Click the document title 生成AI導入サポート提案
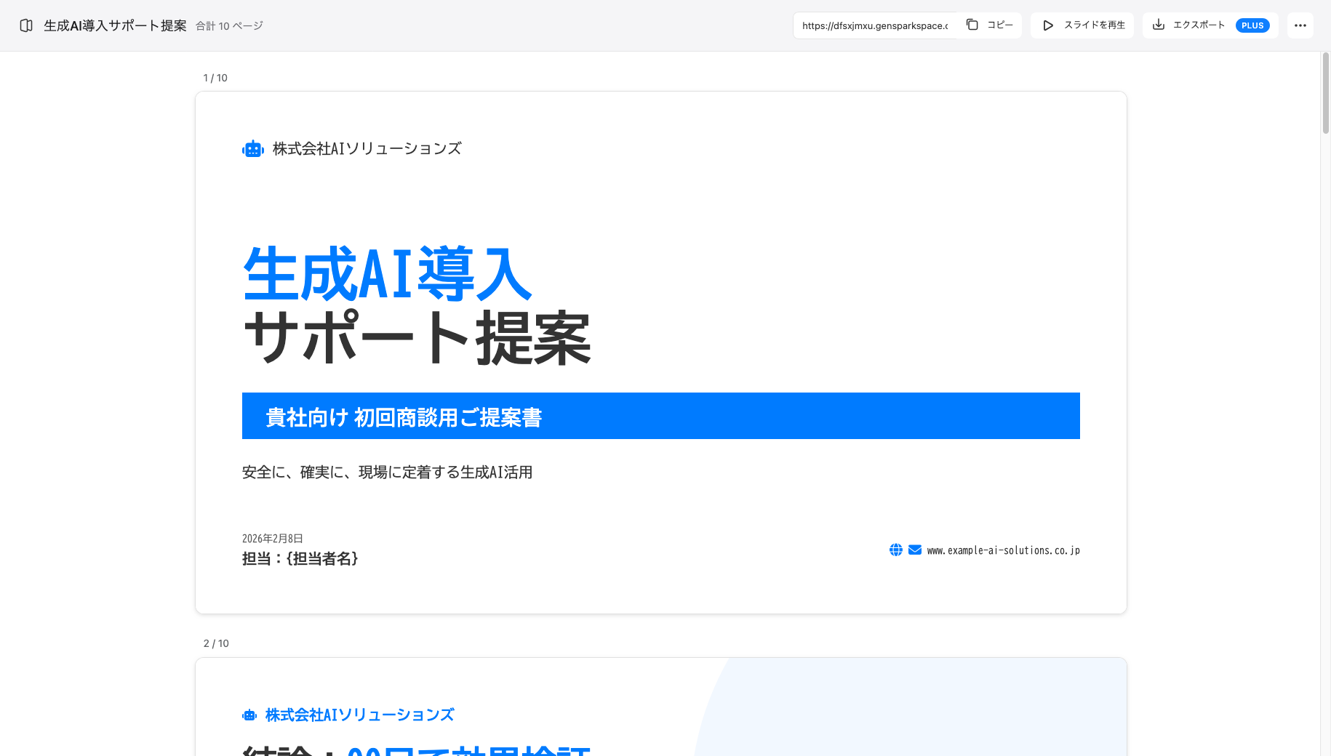The image size is (1331, 756). [115, 25]
